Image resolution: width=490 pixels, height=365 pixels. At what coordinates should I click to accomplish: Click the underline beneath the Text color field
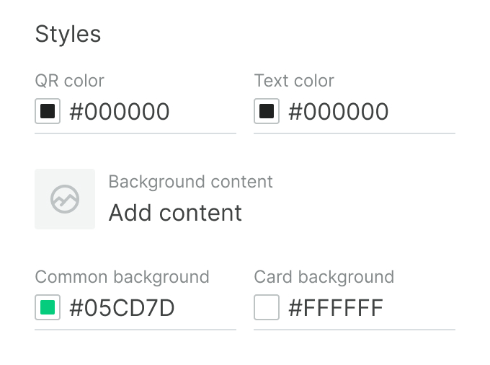pos(355,133)
